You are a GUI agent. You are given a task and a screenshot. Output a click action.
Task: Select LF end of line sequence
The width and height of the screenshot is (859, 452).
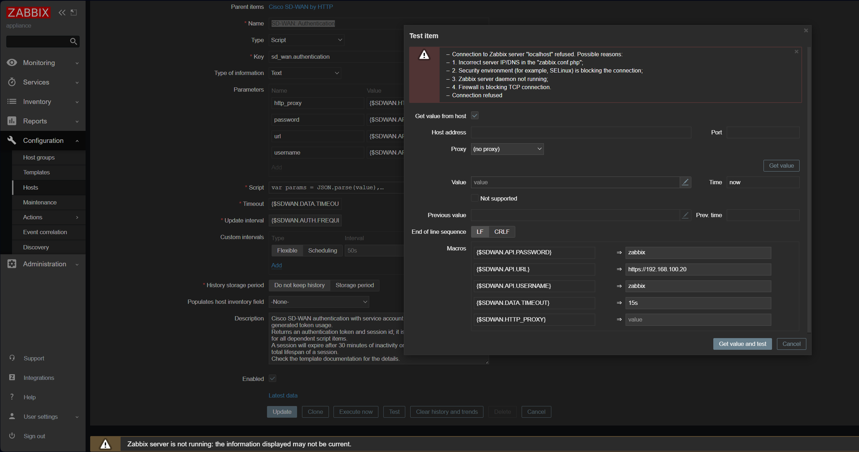pos(480,232)
